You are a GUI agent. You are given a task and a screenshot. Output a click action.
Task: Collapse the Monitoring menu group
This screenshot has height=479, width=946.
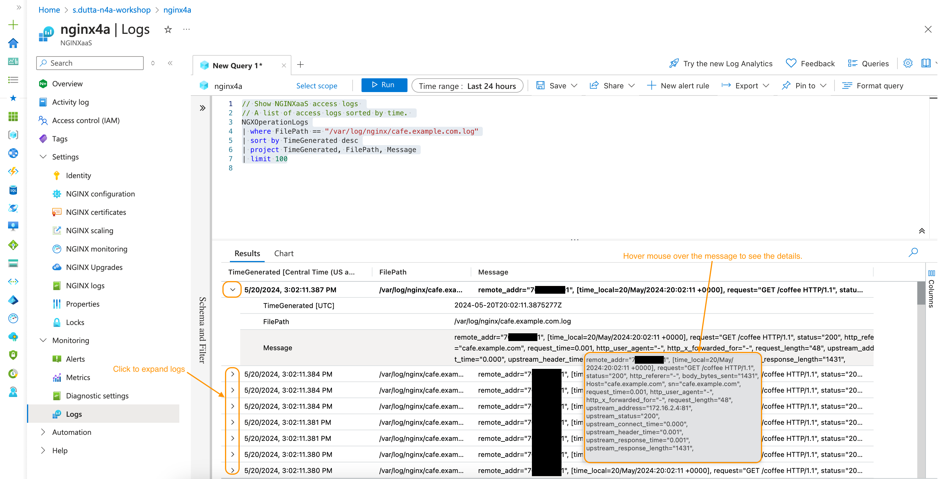pyautogui.click(x=43, y=340)
